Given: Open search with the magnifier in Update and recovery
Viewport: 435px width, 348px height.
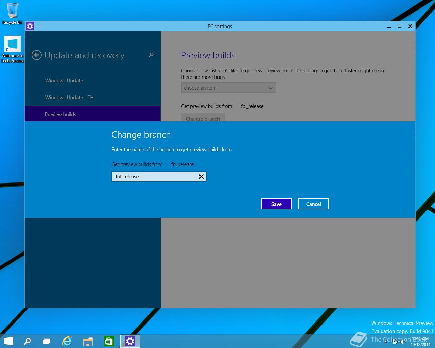Looking at the screenshot, I should (151, 55).
